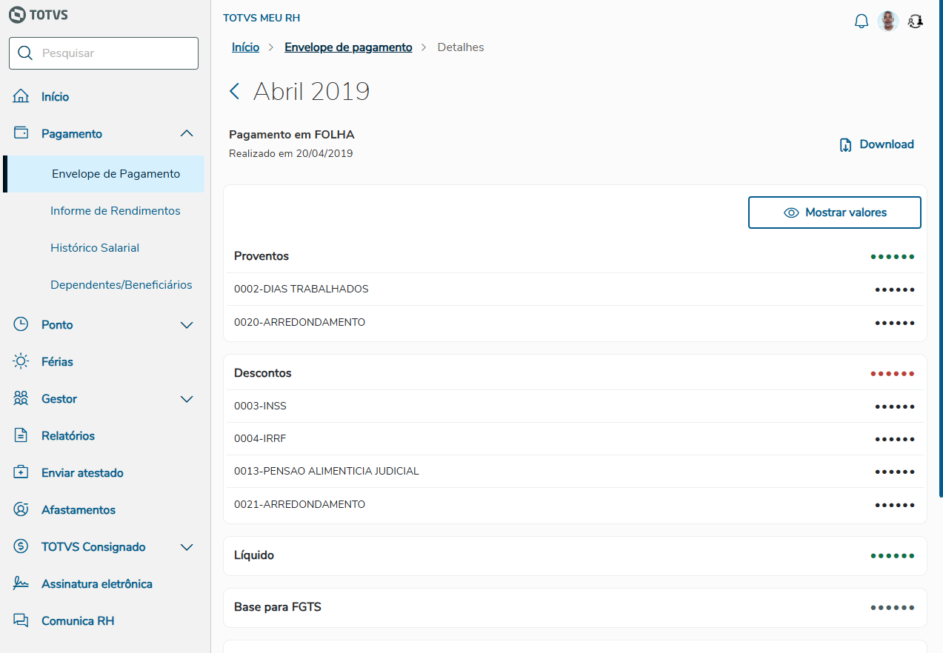Click the Enviar atestado medical icon
Screen dimensions: 943x653
pyautogui.click(x=21, y=472)
